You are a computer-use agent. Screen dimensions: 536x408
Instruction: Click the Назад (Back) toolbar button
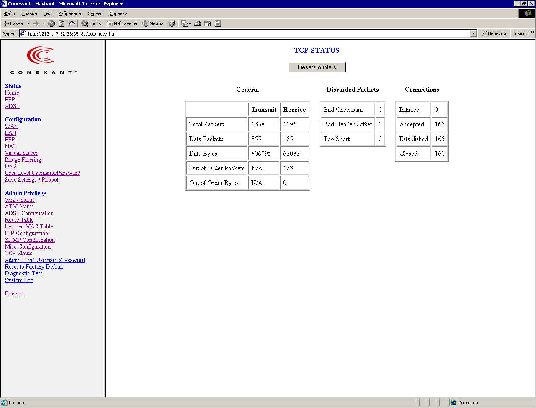pos(13,23)
